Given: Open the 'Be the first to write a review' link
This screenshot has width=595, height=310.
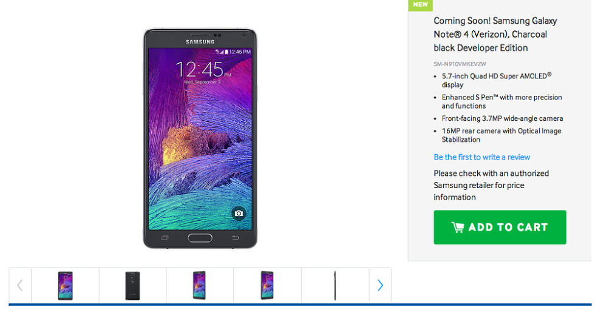Looking at the screenshot, I should [x=482, y=157].
